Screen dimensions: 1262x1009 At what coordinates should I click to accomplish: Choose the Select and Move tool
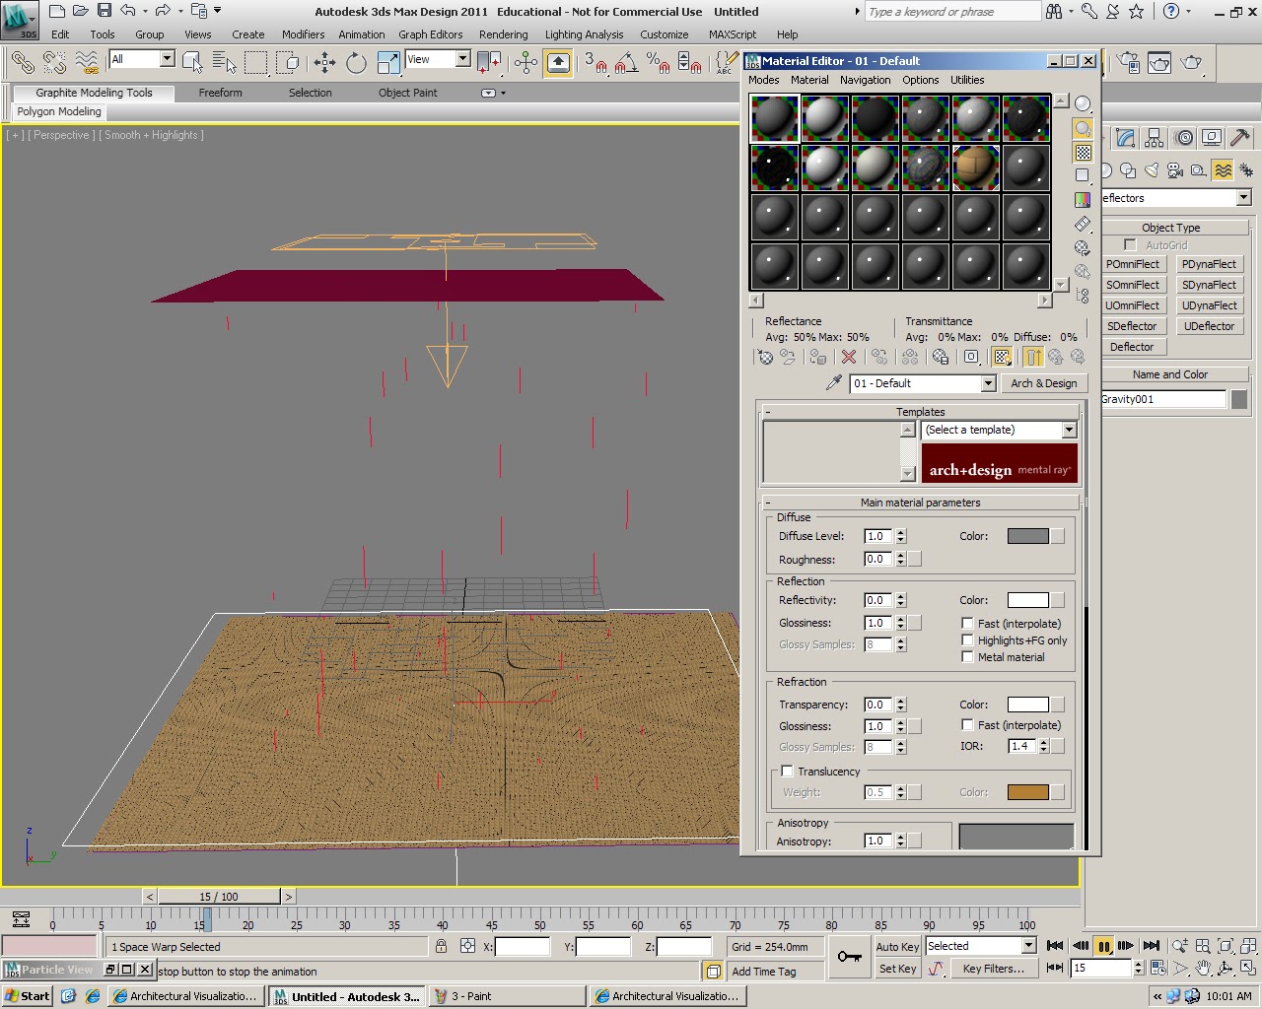click(324, 63)
